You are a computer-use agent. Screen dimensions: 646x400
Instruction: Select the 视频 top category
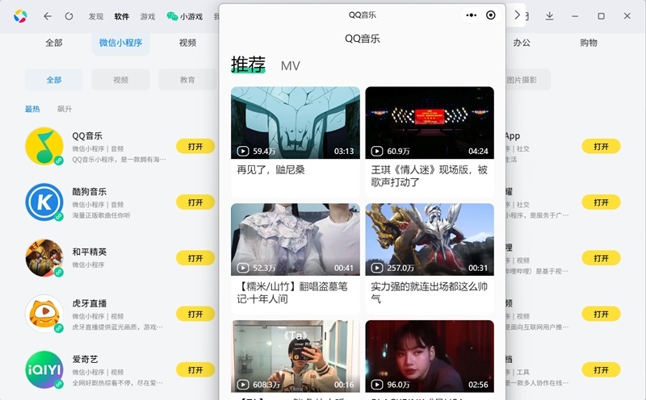click(x=188, y=43)
